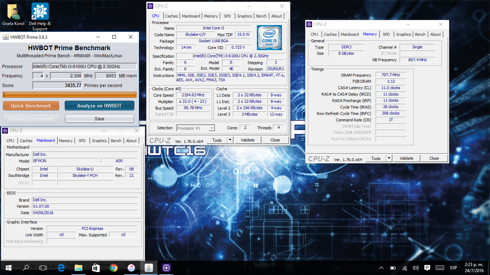The height and width of the screenshot is (275, 490).
Task: Launch Google Chrome from taskbar
Action: [x=113, y=267]
